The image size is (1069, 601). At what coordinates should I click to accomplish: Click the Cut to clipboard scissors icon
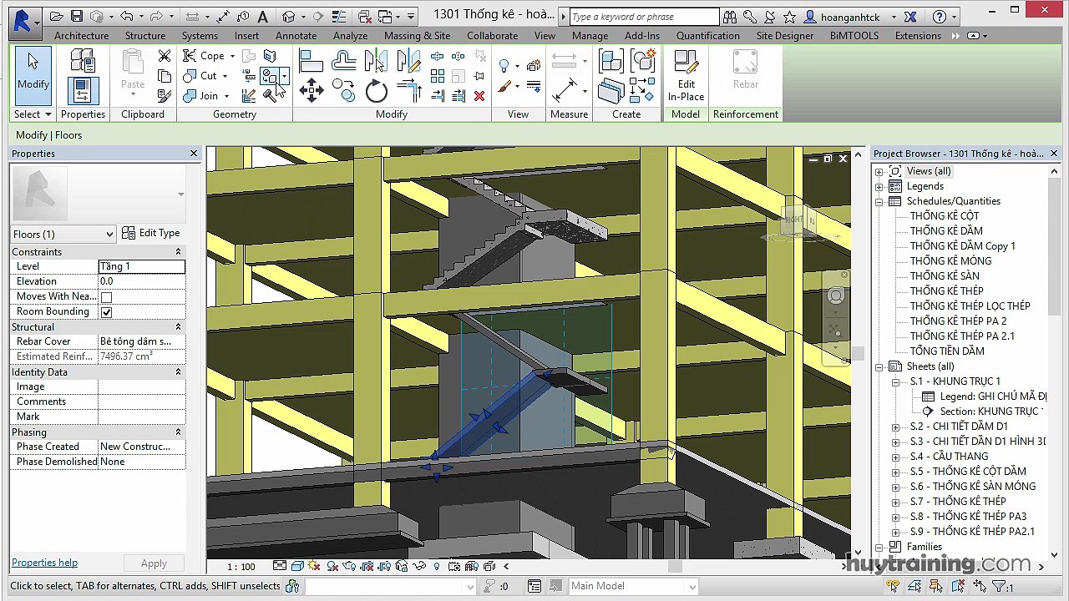[165, 56]
